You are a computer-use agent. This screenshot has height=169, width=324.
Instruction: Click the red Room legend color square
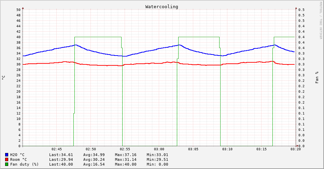pos(6,159)
